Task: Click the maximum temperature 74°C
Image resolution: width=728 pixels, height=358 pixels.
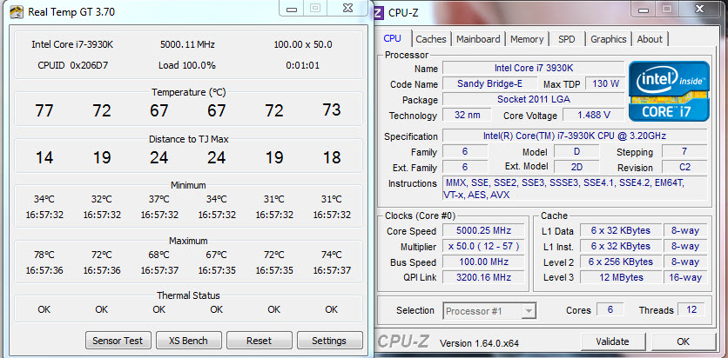Action: 332,255
